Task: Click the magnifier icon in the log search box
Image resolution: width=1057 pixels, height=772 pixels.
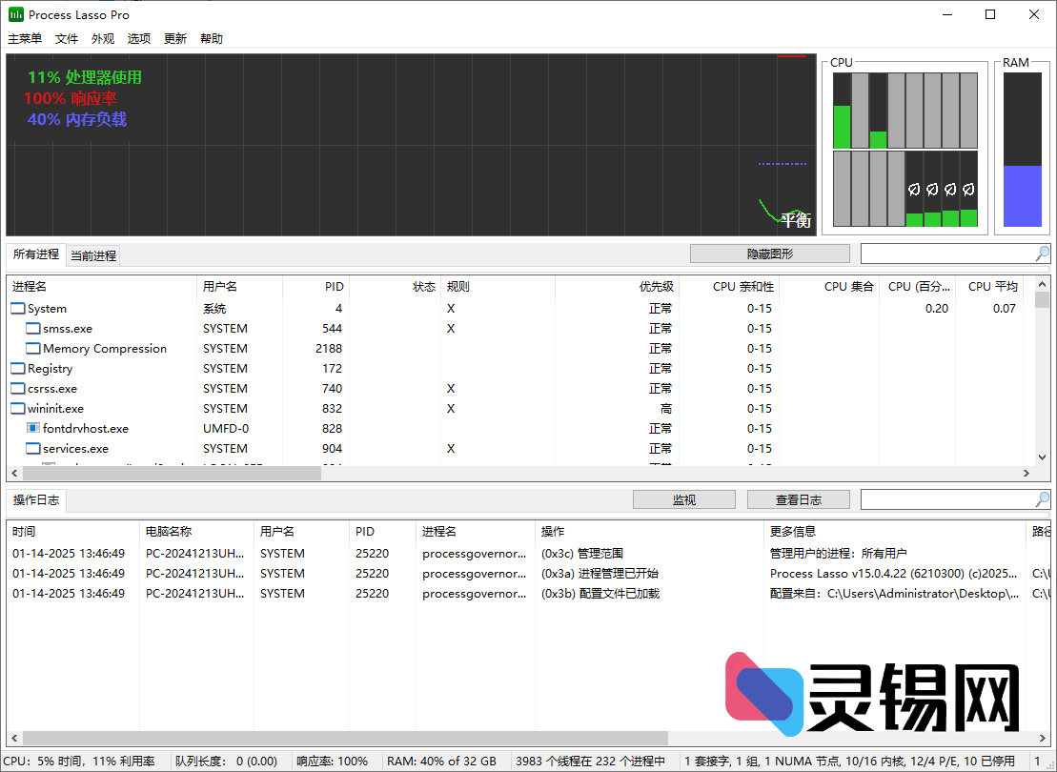Action: click(x=1041, y=498)
